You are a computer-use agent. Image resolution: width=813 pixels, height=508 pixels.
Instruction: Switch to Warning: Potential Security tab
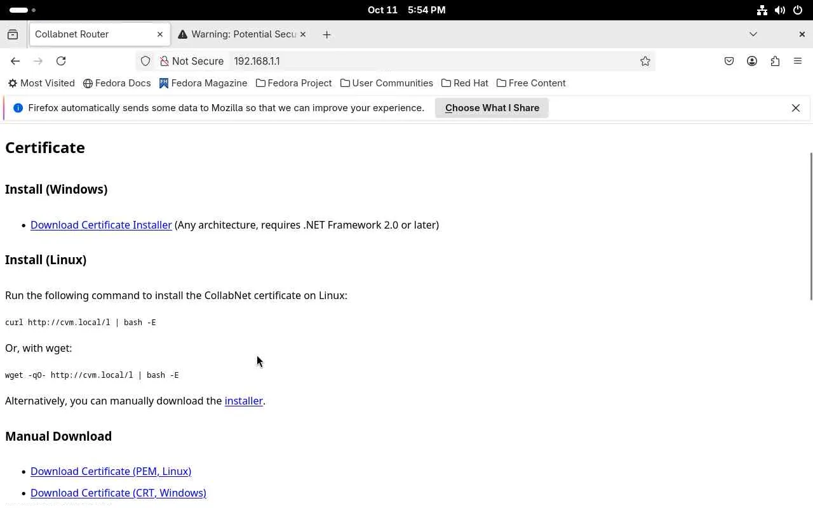(243, 34)
